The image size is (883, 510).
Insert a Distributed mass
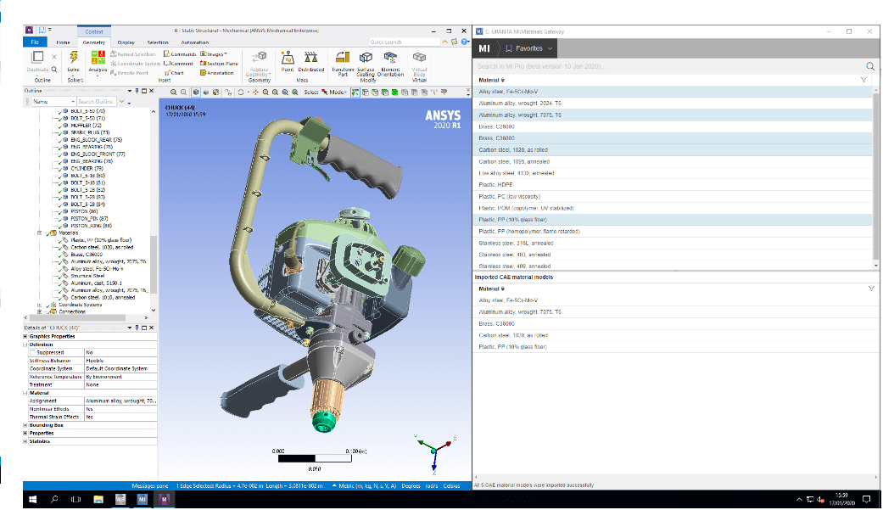click(310, 61)
